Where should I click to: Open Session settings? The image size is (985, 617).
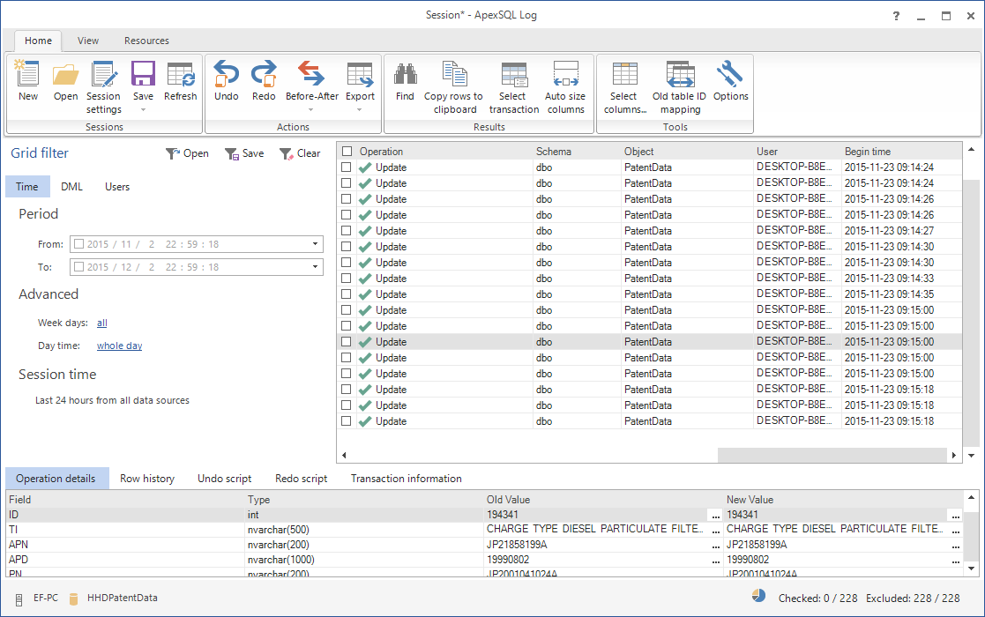pyautogui.click(x=104, y=86)
